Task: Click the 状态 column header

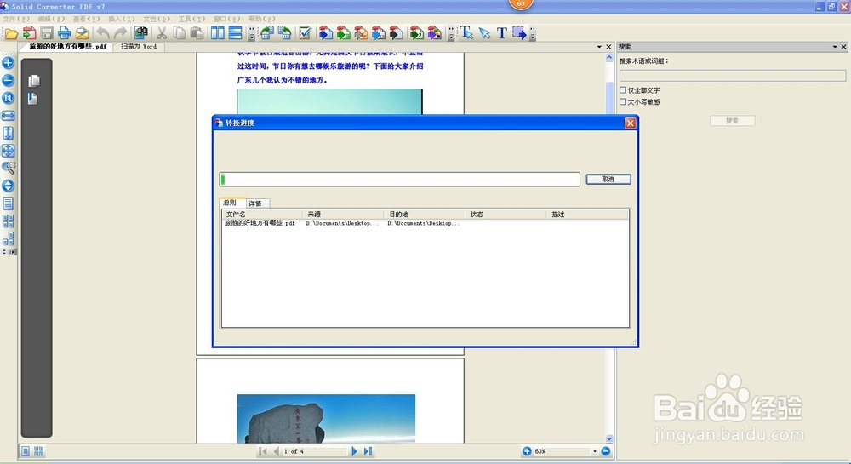Action: click(505, 215)
